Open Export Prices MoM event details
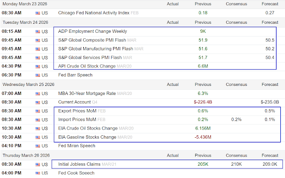 (x=77, y=111)
